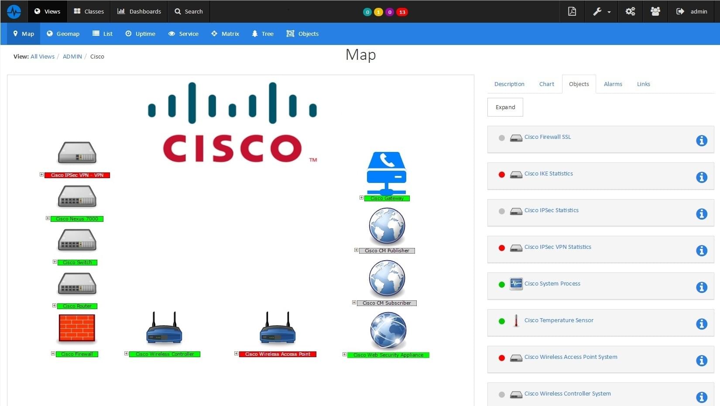Open info for Cisco IPSec Statistics
This screenshot has height=406, width=720.
701,214
